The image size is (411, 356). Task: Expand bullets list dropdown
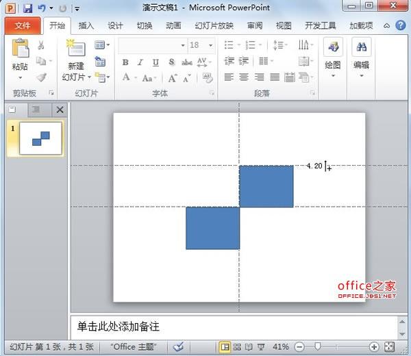(x=239, y=45)
